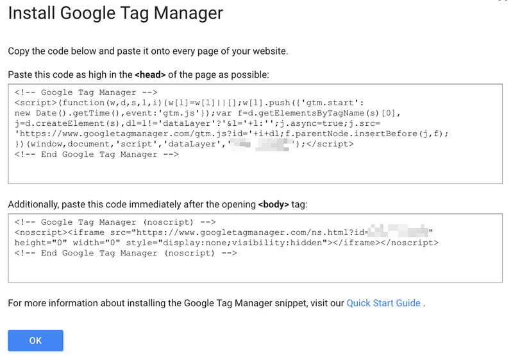The height and width of the screenshot is (355, 513).
Task: Click the line starting with new Date().getTime()
Action: pyautogui.click(x=207, y=113)
